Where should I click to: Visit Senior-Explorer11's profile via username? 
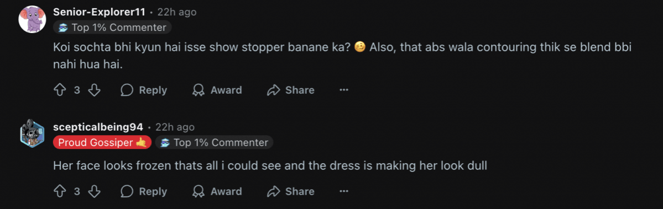click(x=100, y=12)
